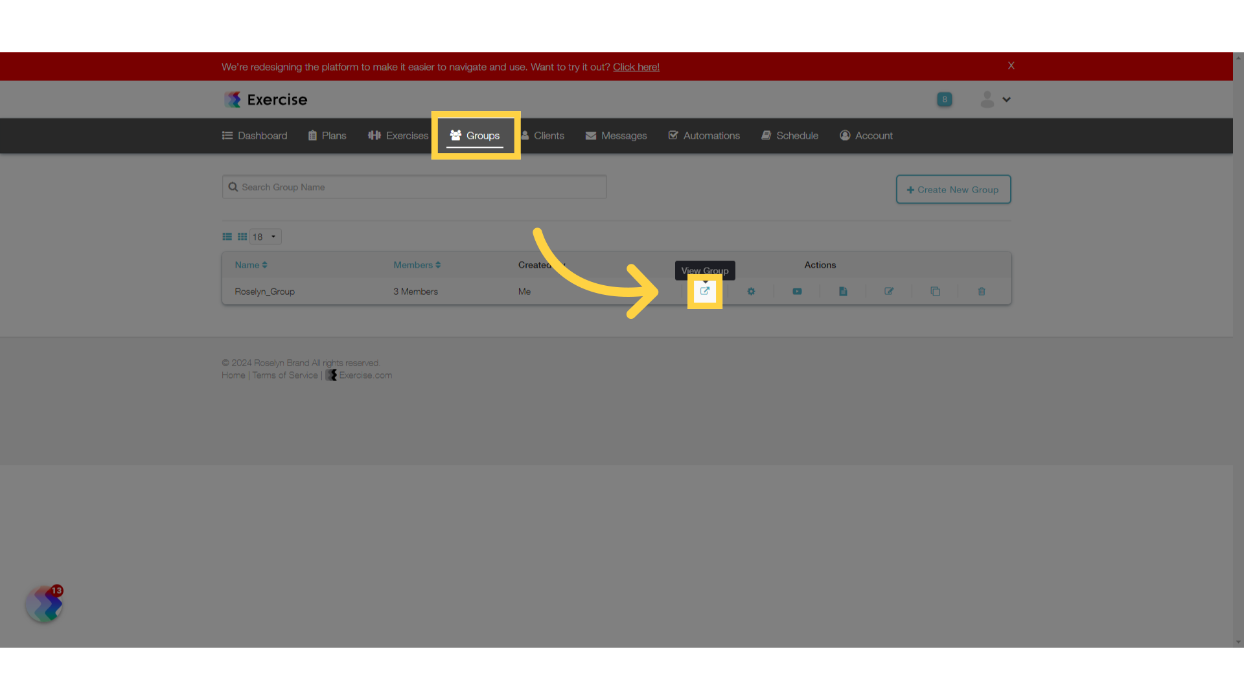
Task: Open the Home footer link
Action: pyautogui.click(x=233, y=375)
